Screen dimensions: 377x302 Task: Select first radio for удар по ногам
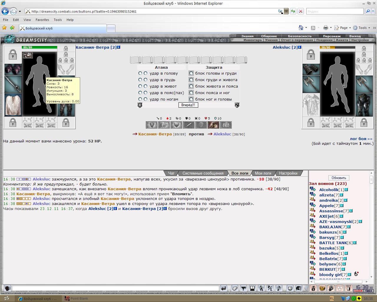click(x=140, y=99)
